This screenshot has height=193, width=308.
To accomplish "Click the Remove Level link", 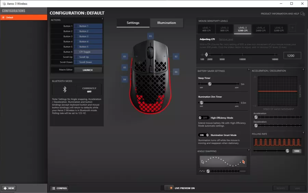I will 226,39.
